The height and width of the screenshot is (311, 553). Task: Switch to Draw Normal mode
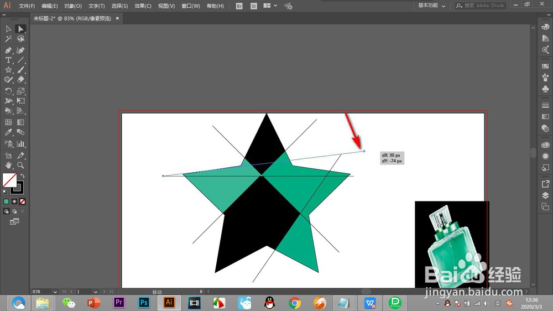coord(6,211)
